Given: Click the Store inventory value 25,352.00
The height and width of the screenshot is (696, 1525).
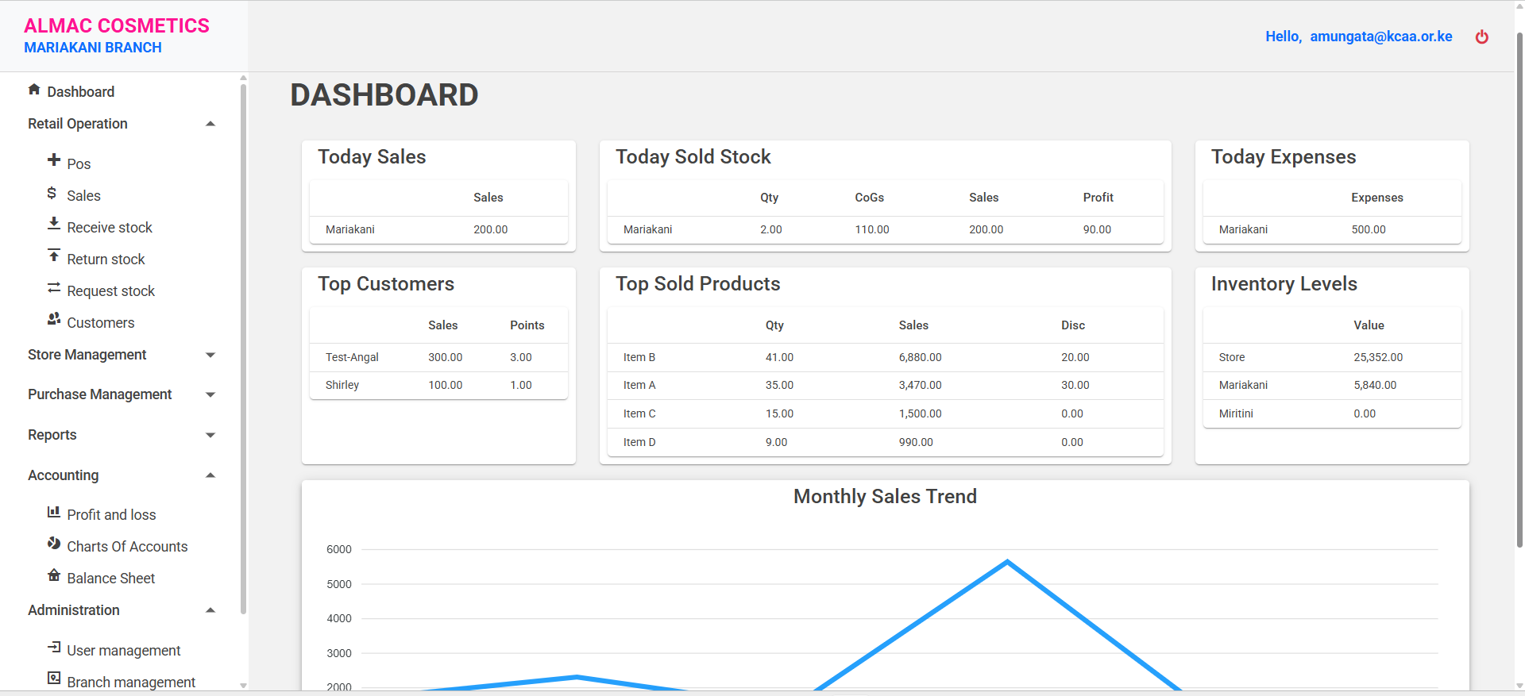Looking at the screenshot, I should pyautogui.click(x=1378, y=357).
